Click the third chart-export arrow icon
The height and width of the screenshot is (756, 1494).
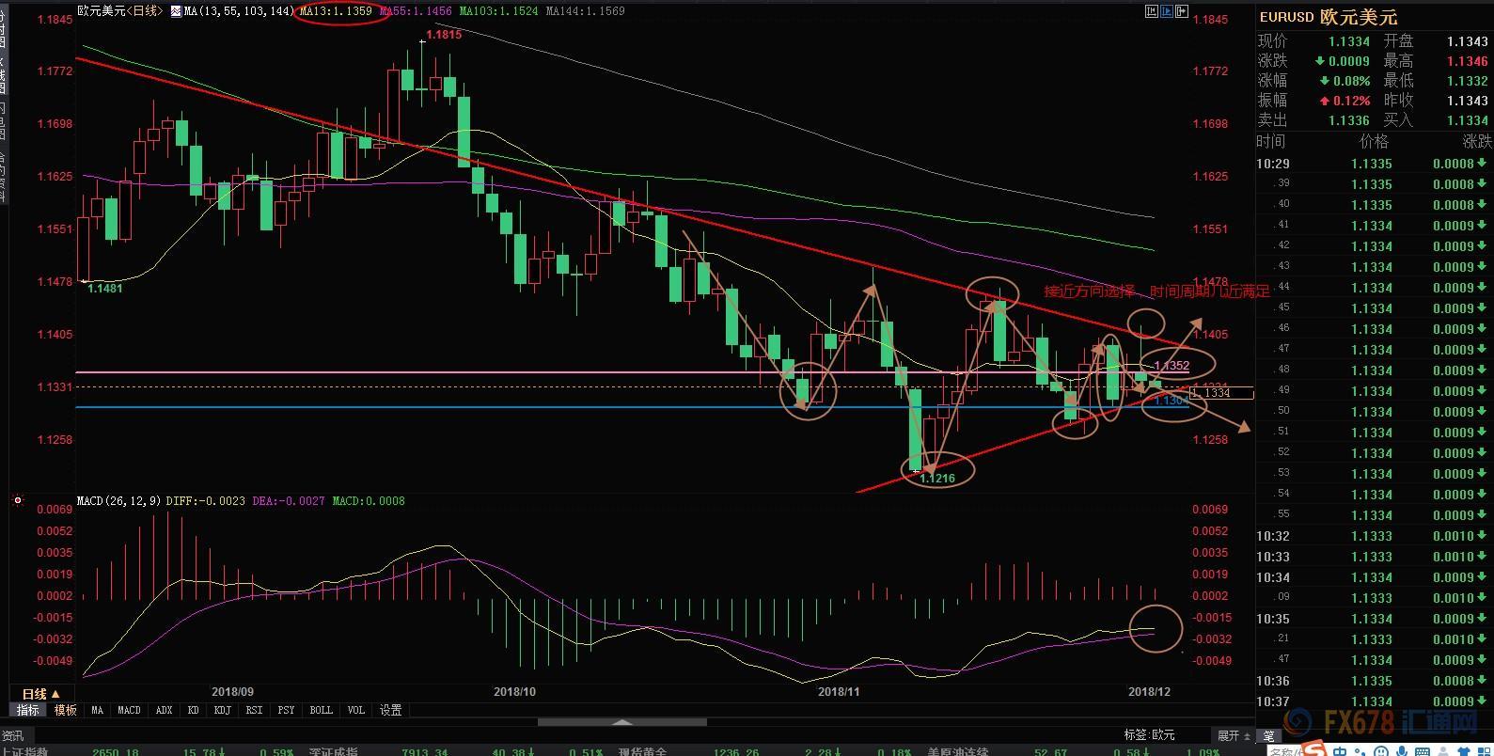pos(1182,11)
